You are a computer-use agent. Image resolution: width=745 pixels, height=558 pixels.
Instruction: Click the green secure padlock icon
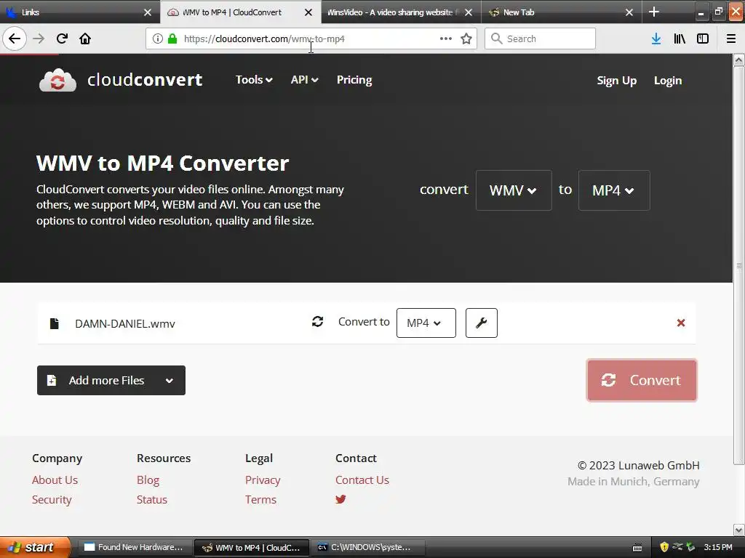(172, 39)
